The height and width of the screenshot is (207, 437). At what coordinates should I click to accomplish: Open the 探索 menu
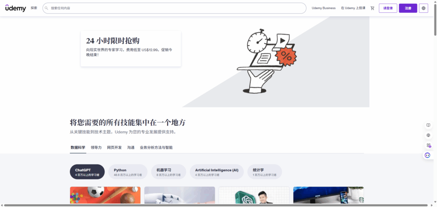tap(34, 8)
